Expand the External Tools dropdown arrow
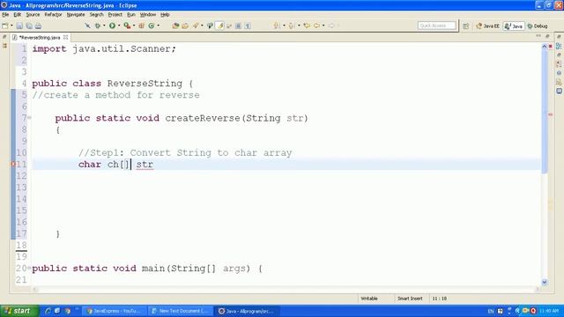 [134, 26]
